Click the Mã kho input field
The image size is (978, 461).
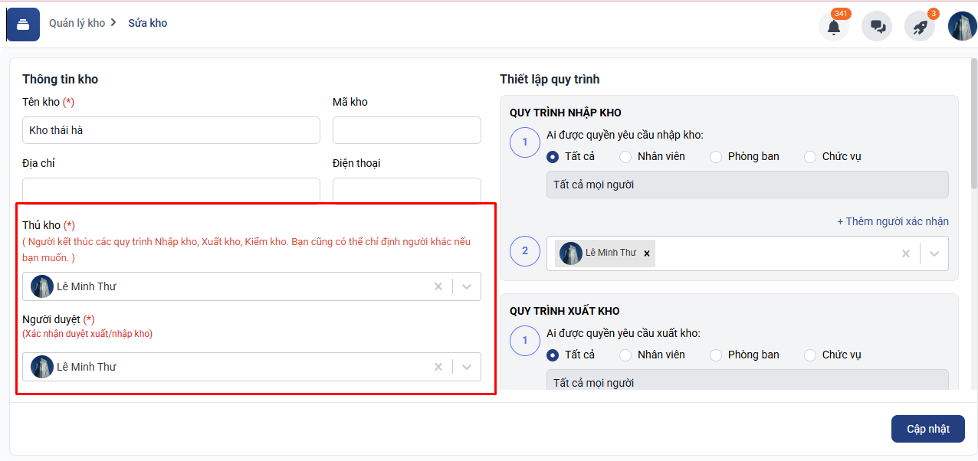pos(406,130)
